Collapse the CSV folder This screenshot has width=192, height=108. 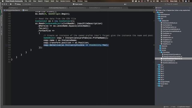tap(157, 19)
